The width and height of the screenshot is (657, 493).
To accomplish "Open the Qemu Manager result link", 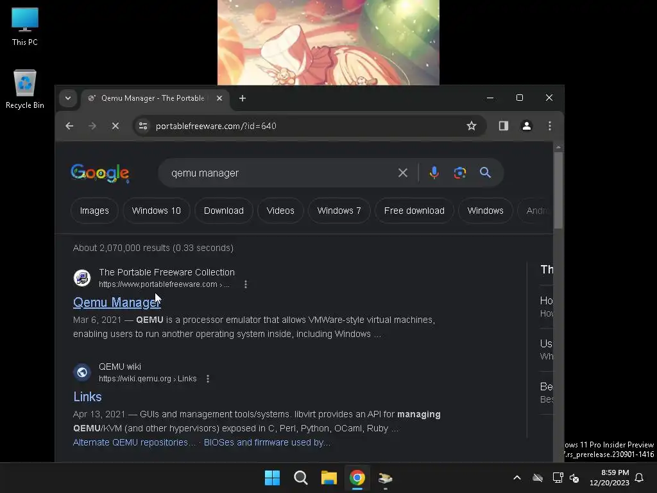I will 117,302.
